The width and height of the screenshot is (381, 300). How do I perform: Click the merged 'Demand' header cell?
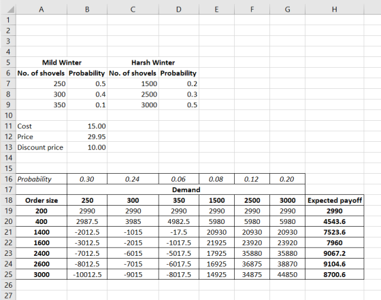(186, 190)
